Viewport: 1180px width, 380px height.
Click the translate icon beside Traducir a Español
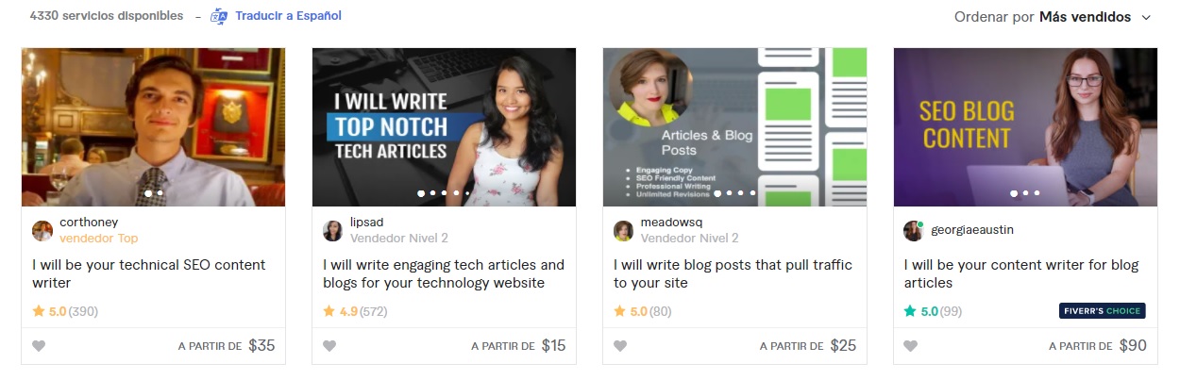tap(219, 16)
